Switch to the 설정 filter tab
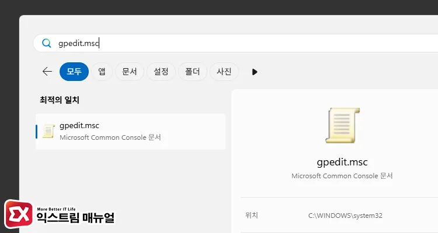438x233 pixels. tap(161, 72)
